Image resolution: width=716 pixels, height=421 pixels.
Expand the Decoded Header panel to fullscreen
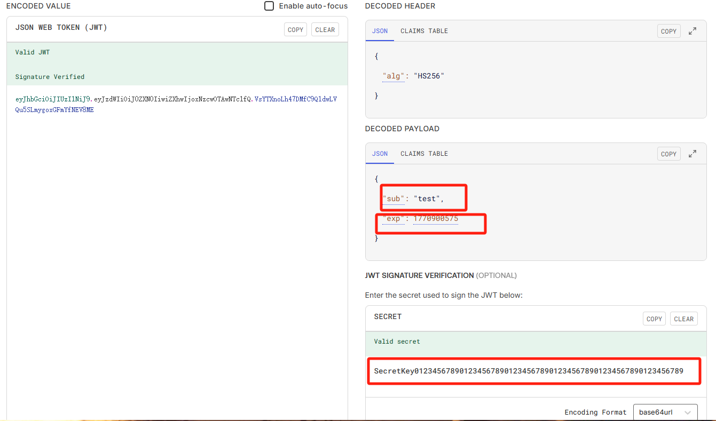click(x=693, y=31)
